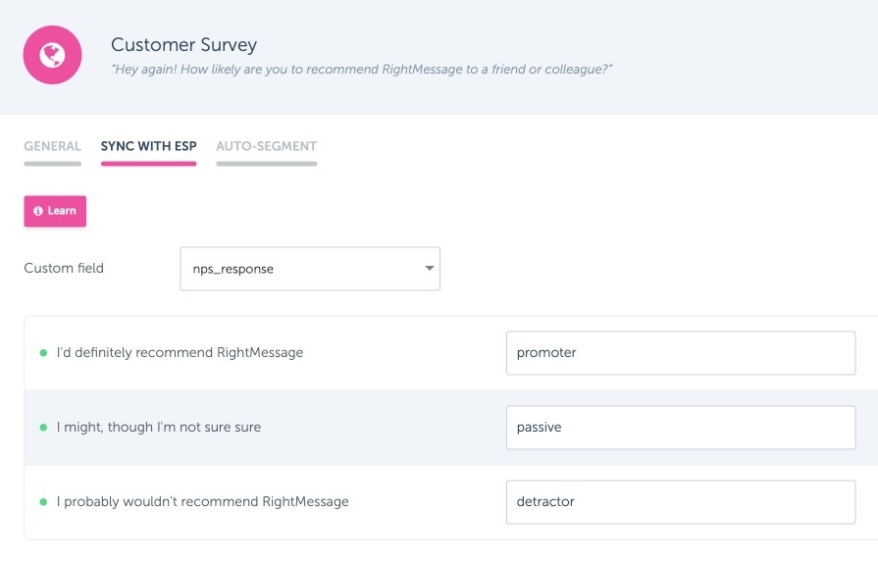Open the Auto-Segment tab

(x=267, y=147)
